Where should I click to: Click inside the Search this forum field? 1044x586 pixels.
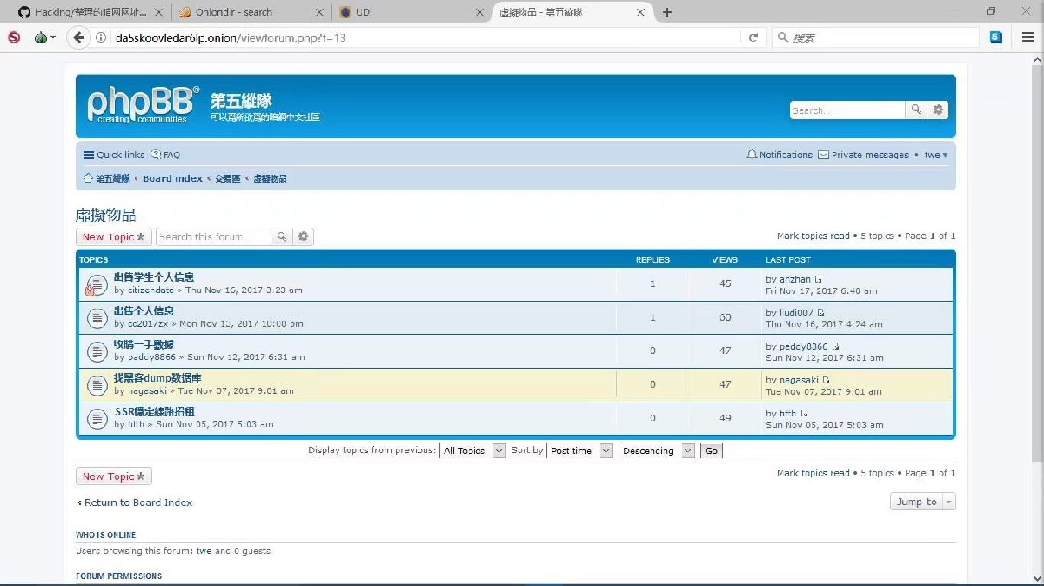(x=212, y=236)
